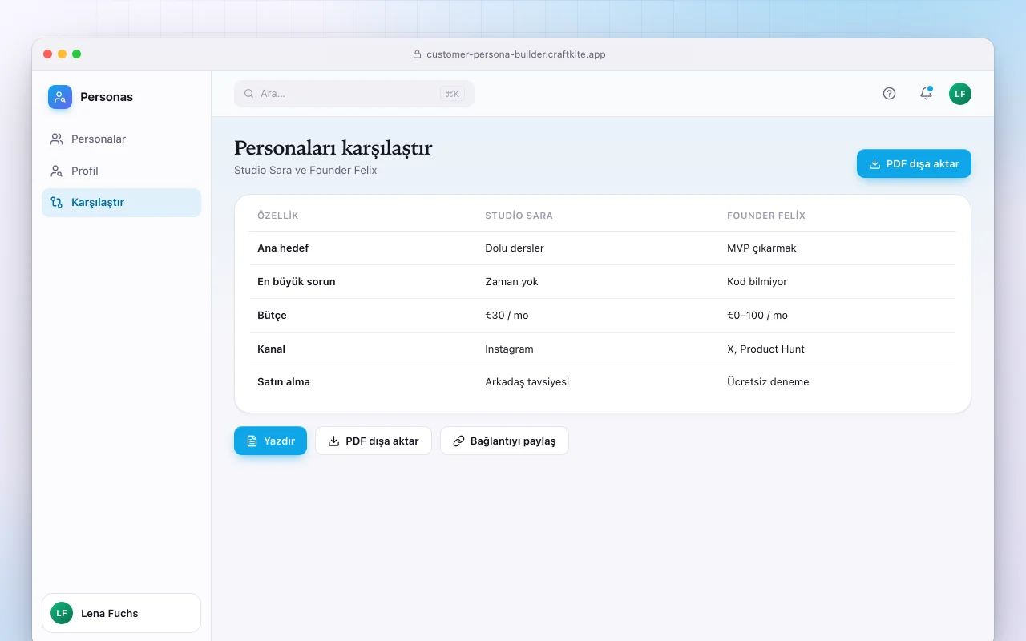This screenshot has height=641, width=1026.
Task: Click subtitle Studio Sara ve Founder Felix
Action: click(305, 171)
